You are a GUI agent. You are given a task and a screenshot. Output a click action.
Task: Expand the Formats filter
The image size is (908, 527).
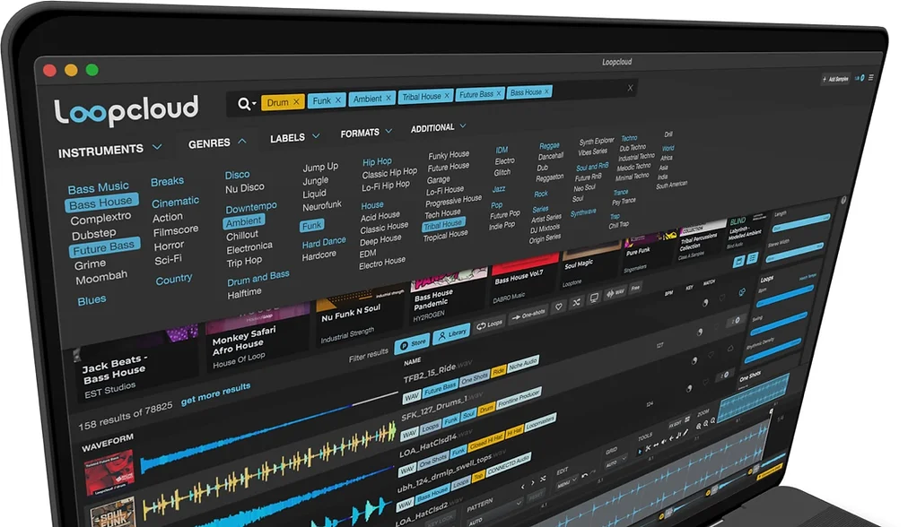[367, 133]
